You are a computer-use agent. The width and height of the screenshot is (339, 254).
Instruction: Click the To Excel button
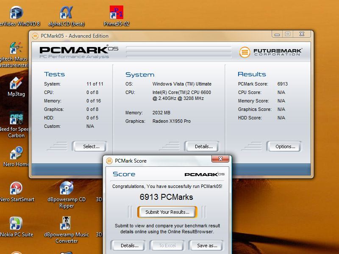pyautogui.click(x=167, y=246)
